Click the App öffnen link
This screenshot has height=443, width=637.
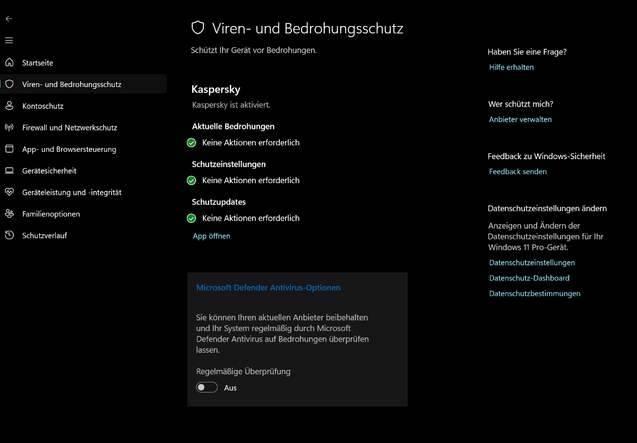point(211,236)
